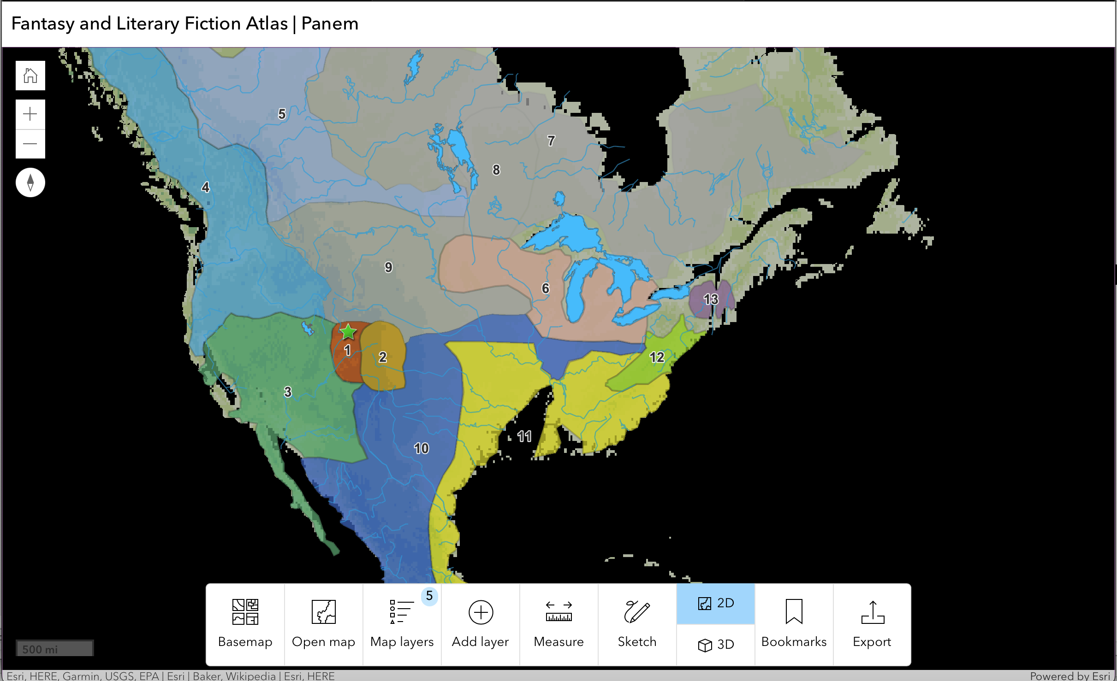Viewport: 1117px width, 681px height.
Task: Click the District 2 label
Action: click(x=383, y=357)
